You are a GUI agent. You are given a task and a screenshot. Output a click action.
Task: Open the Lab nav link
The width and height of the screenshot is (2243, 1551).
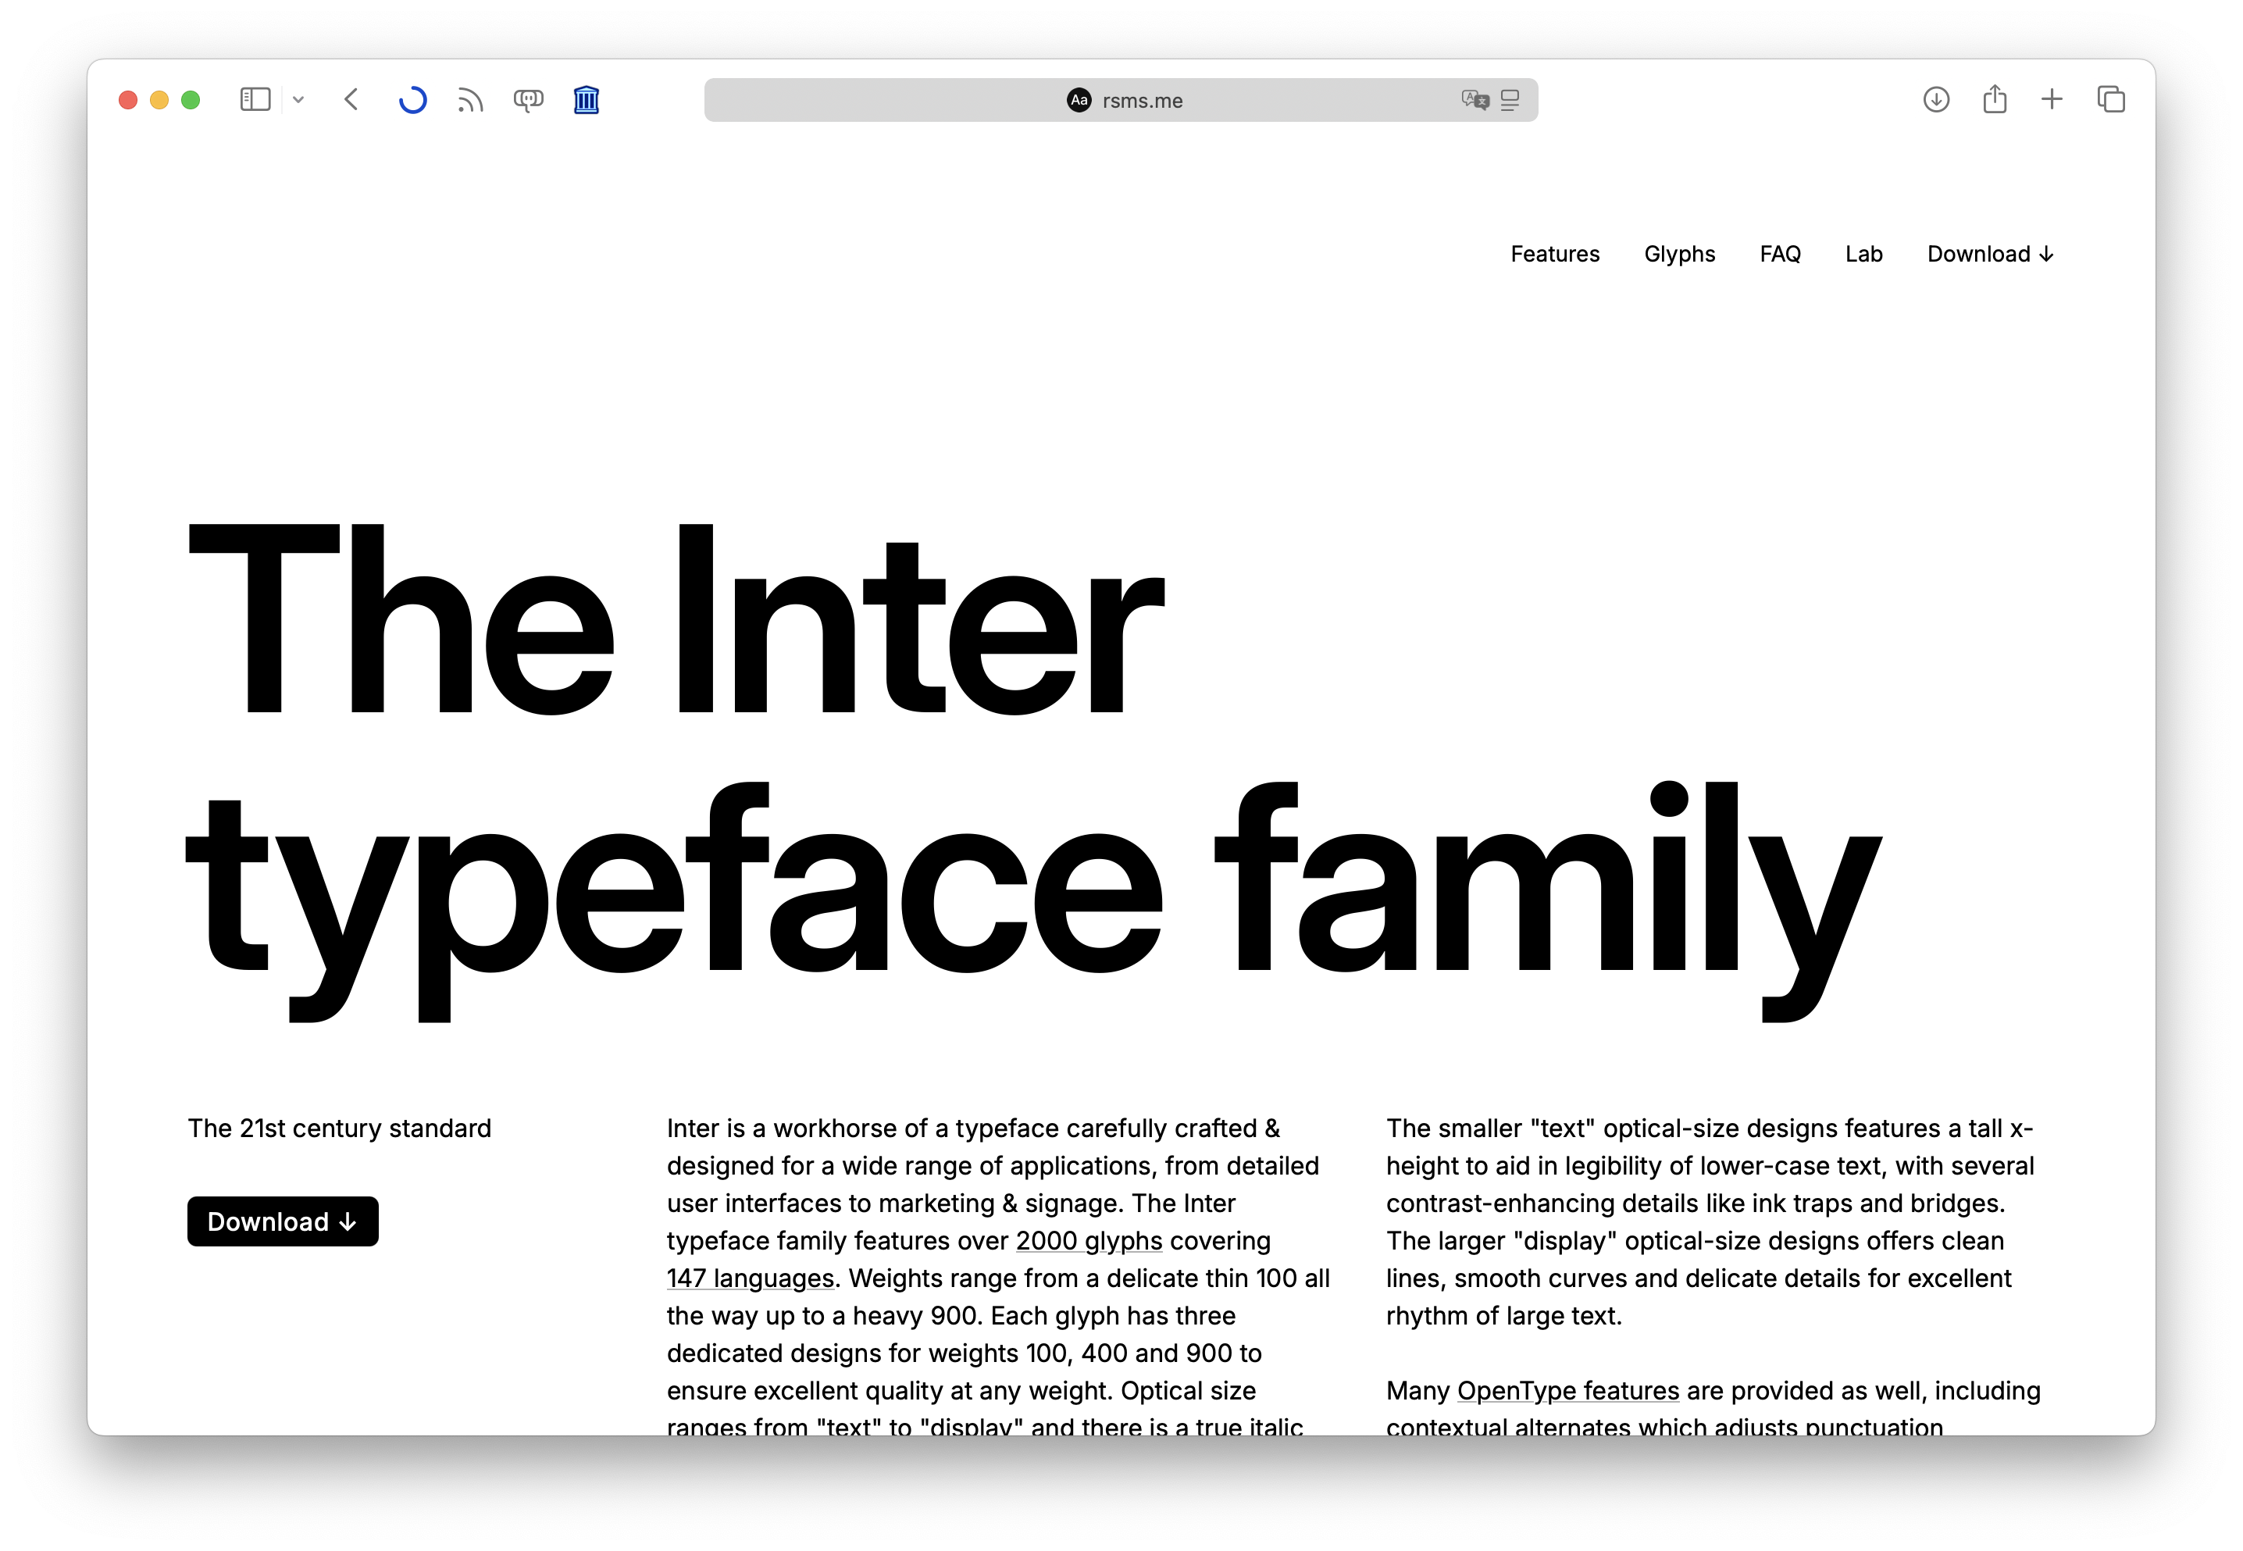coord(1864,254)
